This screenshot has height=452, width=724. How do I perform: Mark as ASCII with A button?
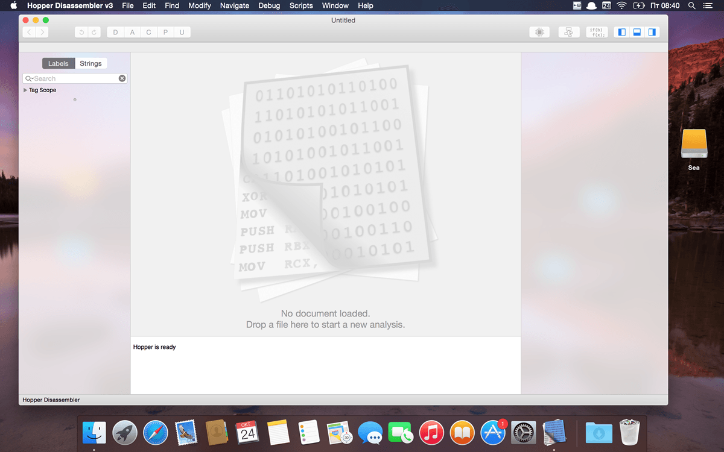pos(132,32)
